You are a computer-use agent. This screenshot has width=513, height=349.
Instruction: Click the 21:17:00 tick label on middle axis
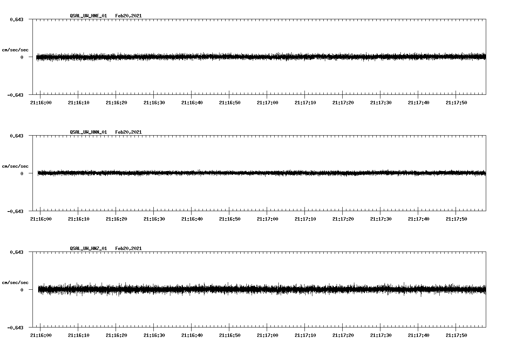click(267, 218)
